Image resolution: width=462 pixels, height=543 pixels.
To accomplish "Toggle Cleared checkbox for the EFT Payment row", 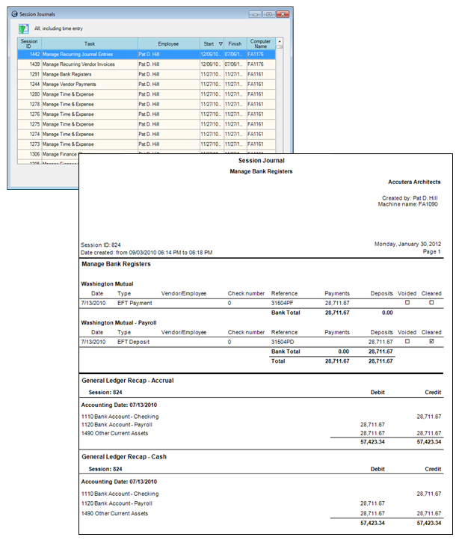I will point(431,303).
